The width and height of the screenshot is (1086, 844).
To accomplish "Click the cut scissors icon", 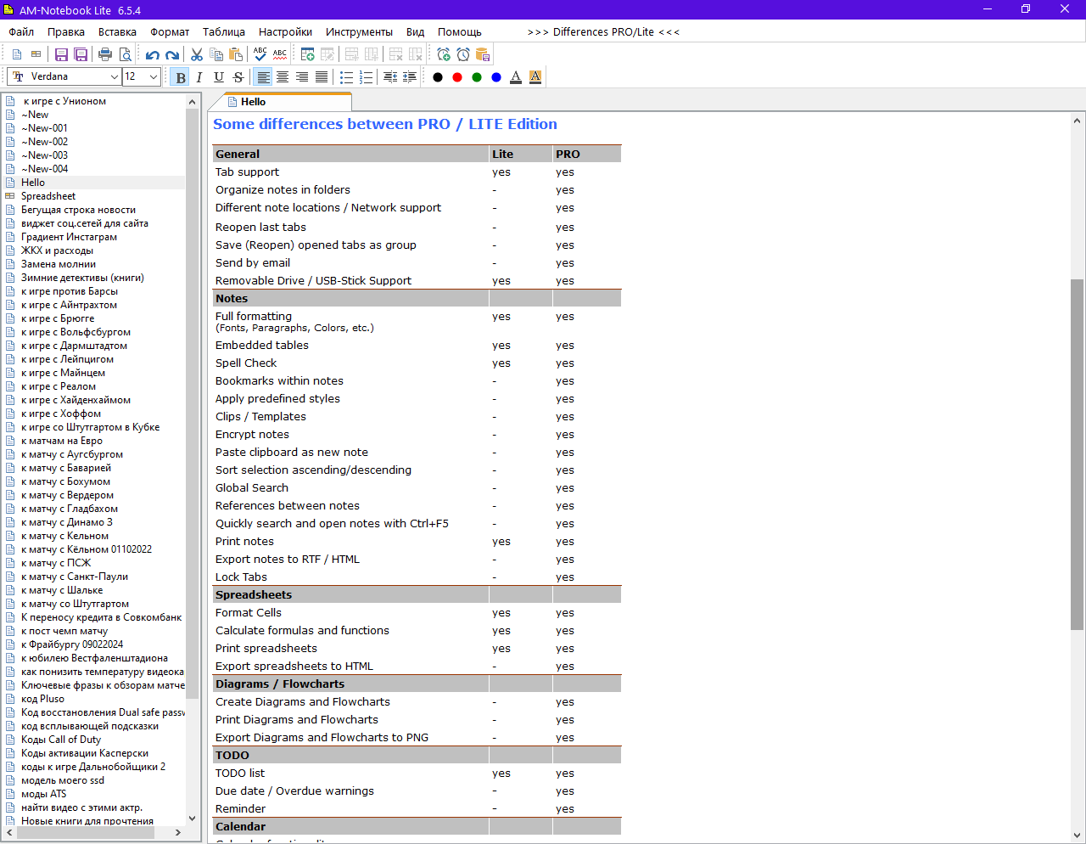I will pos(197,54).
